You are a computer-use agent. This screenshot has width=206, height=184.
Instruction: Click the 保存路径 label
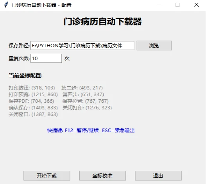point(19,46)
